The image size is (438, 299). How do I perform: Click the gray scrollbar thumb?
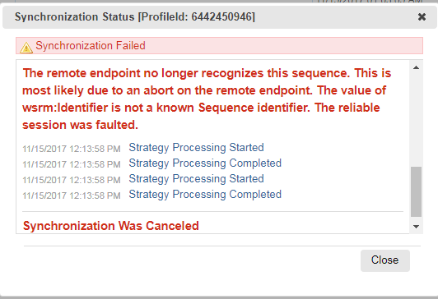click(x=417, y=191)
